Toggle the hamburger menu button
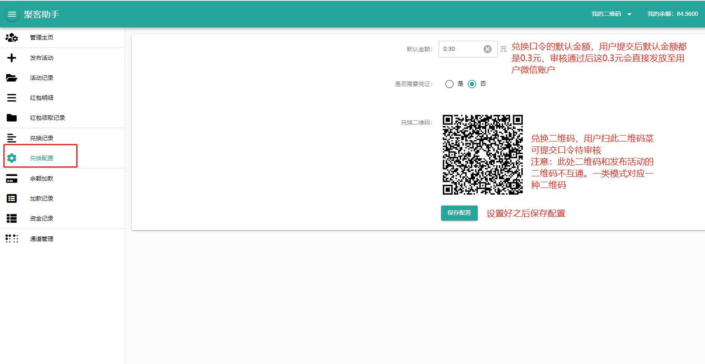The height and width of the screenshot is (364, 705). coord(12,14)
